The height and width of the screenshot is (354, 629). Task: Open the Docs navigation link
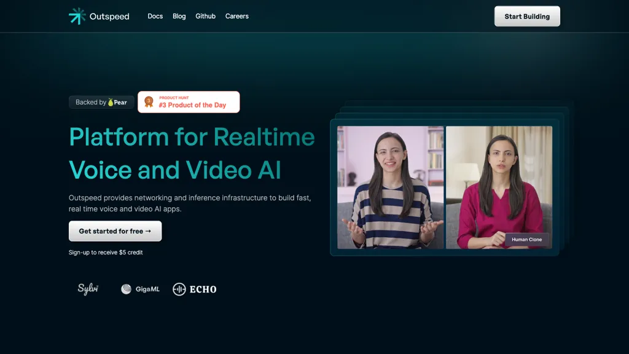point(155,16)
